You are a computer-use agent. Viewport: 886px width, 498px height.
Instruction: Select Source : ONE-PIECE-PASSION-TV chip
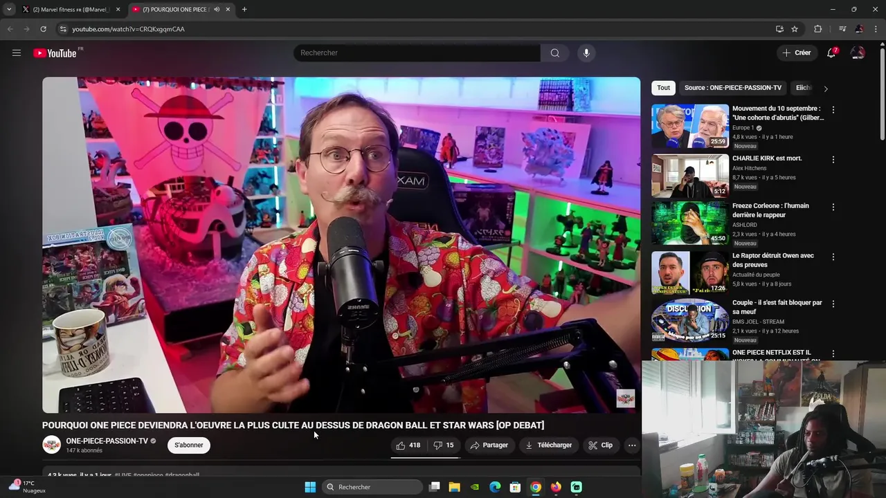732,88
